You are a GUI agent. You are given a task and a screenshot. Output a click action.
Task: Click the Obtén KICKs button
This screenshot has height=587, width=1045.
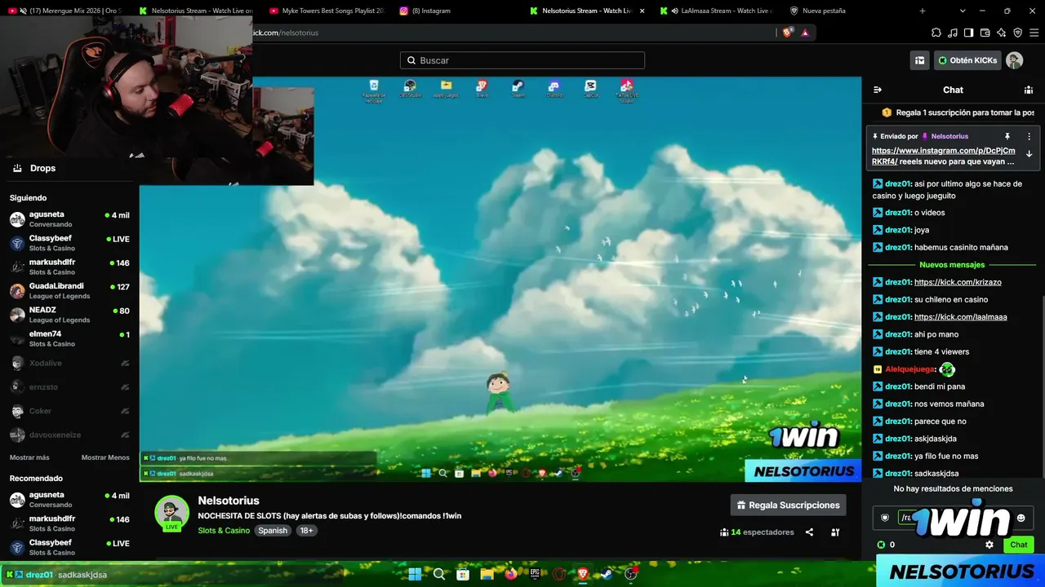click(x=967, y=60)
